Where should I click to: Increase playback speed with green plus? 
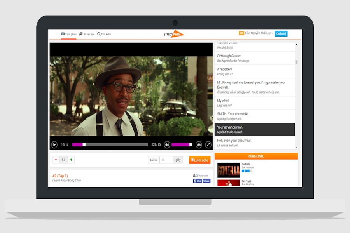pos(71,160)
